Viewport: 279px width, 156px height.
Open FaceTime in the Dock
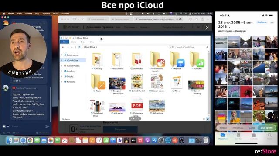click(58, 140)
